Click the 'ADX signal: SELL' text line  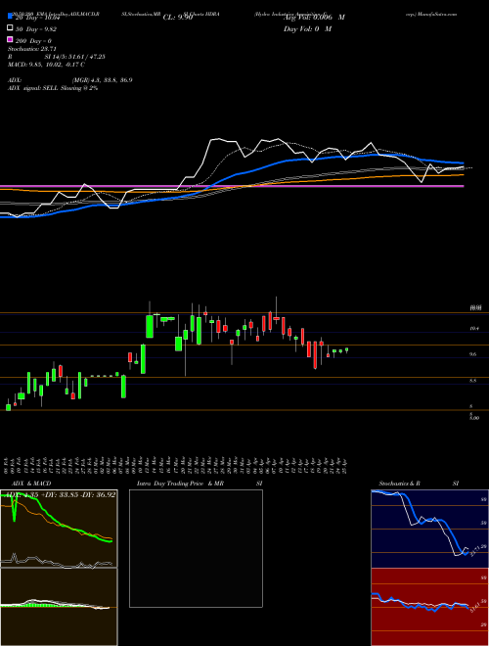53,88
